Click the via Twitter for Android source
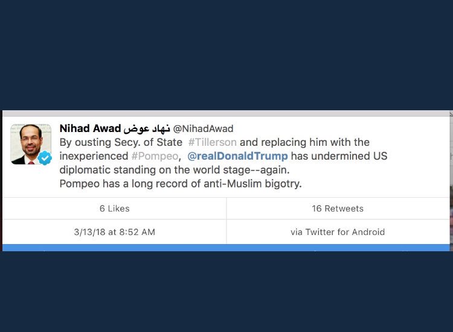This screenshot has height=332, width=453. (338, 232)
